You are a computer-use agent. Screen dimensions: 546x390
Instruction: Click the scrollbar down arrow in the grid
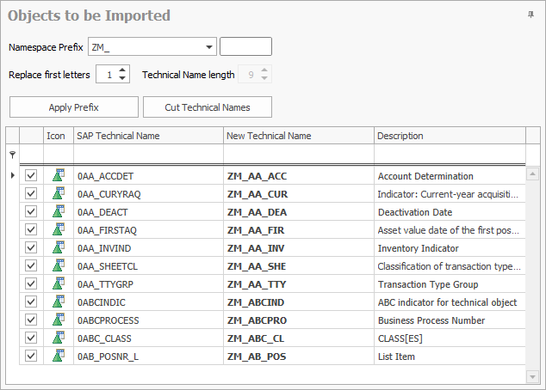pyautogui.click(x=532, y=376)
